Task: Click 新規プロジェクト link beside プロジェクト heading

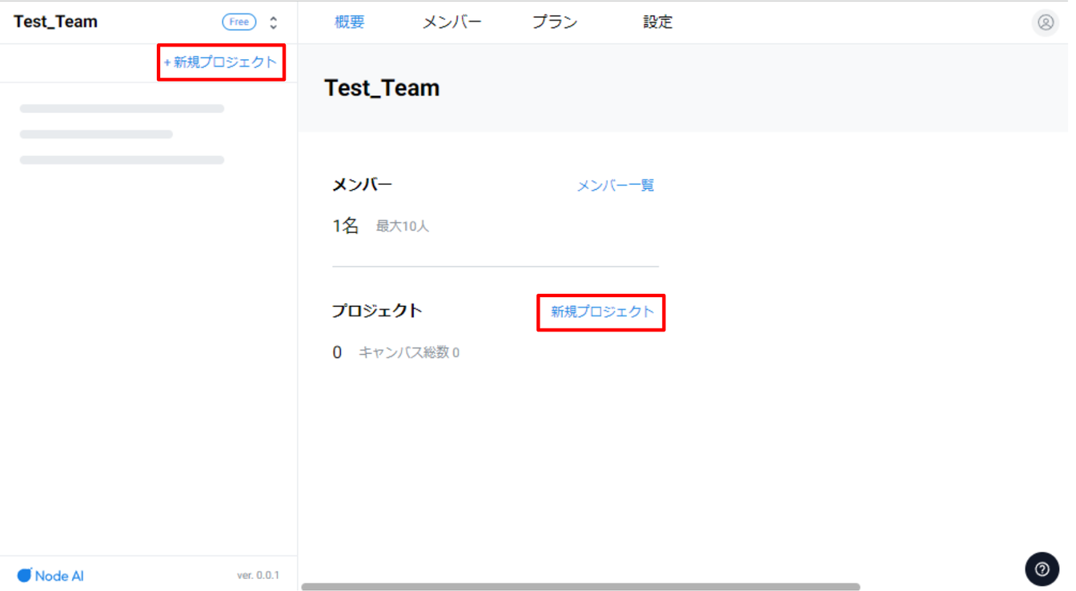Action: pyautogui.click(x=602, y=312)
